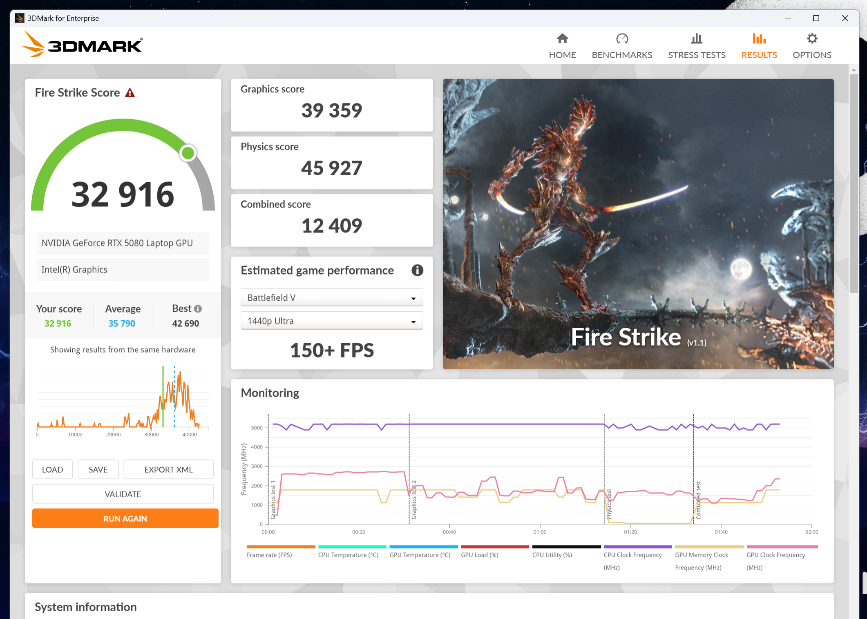Click the Best score 42 690

[x=185, y=324]
